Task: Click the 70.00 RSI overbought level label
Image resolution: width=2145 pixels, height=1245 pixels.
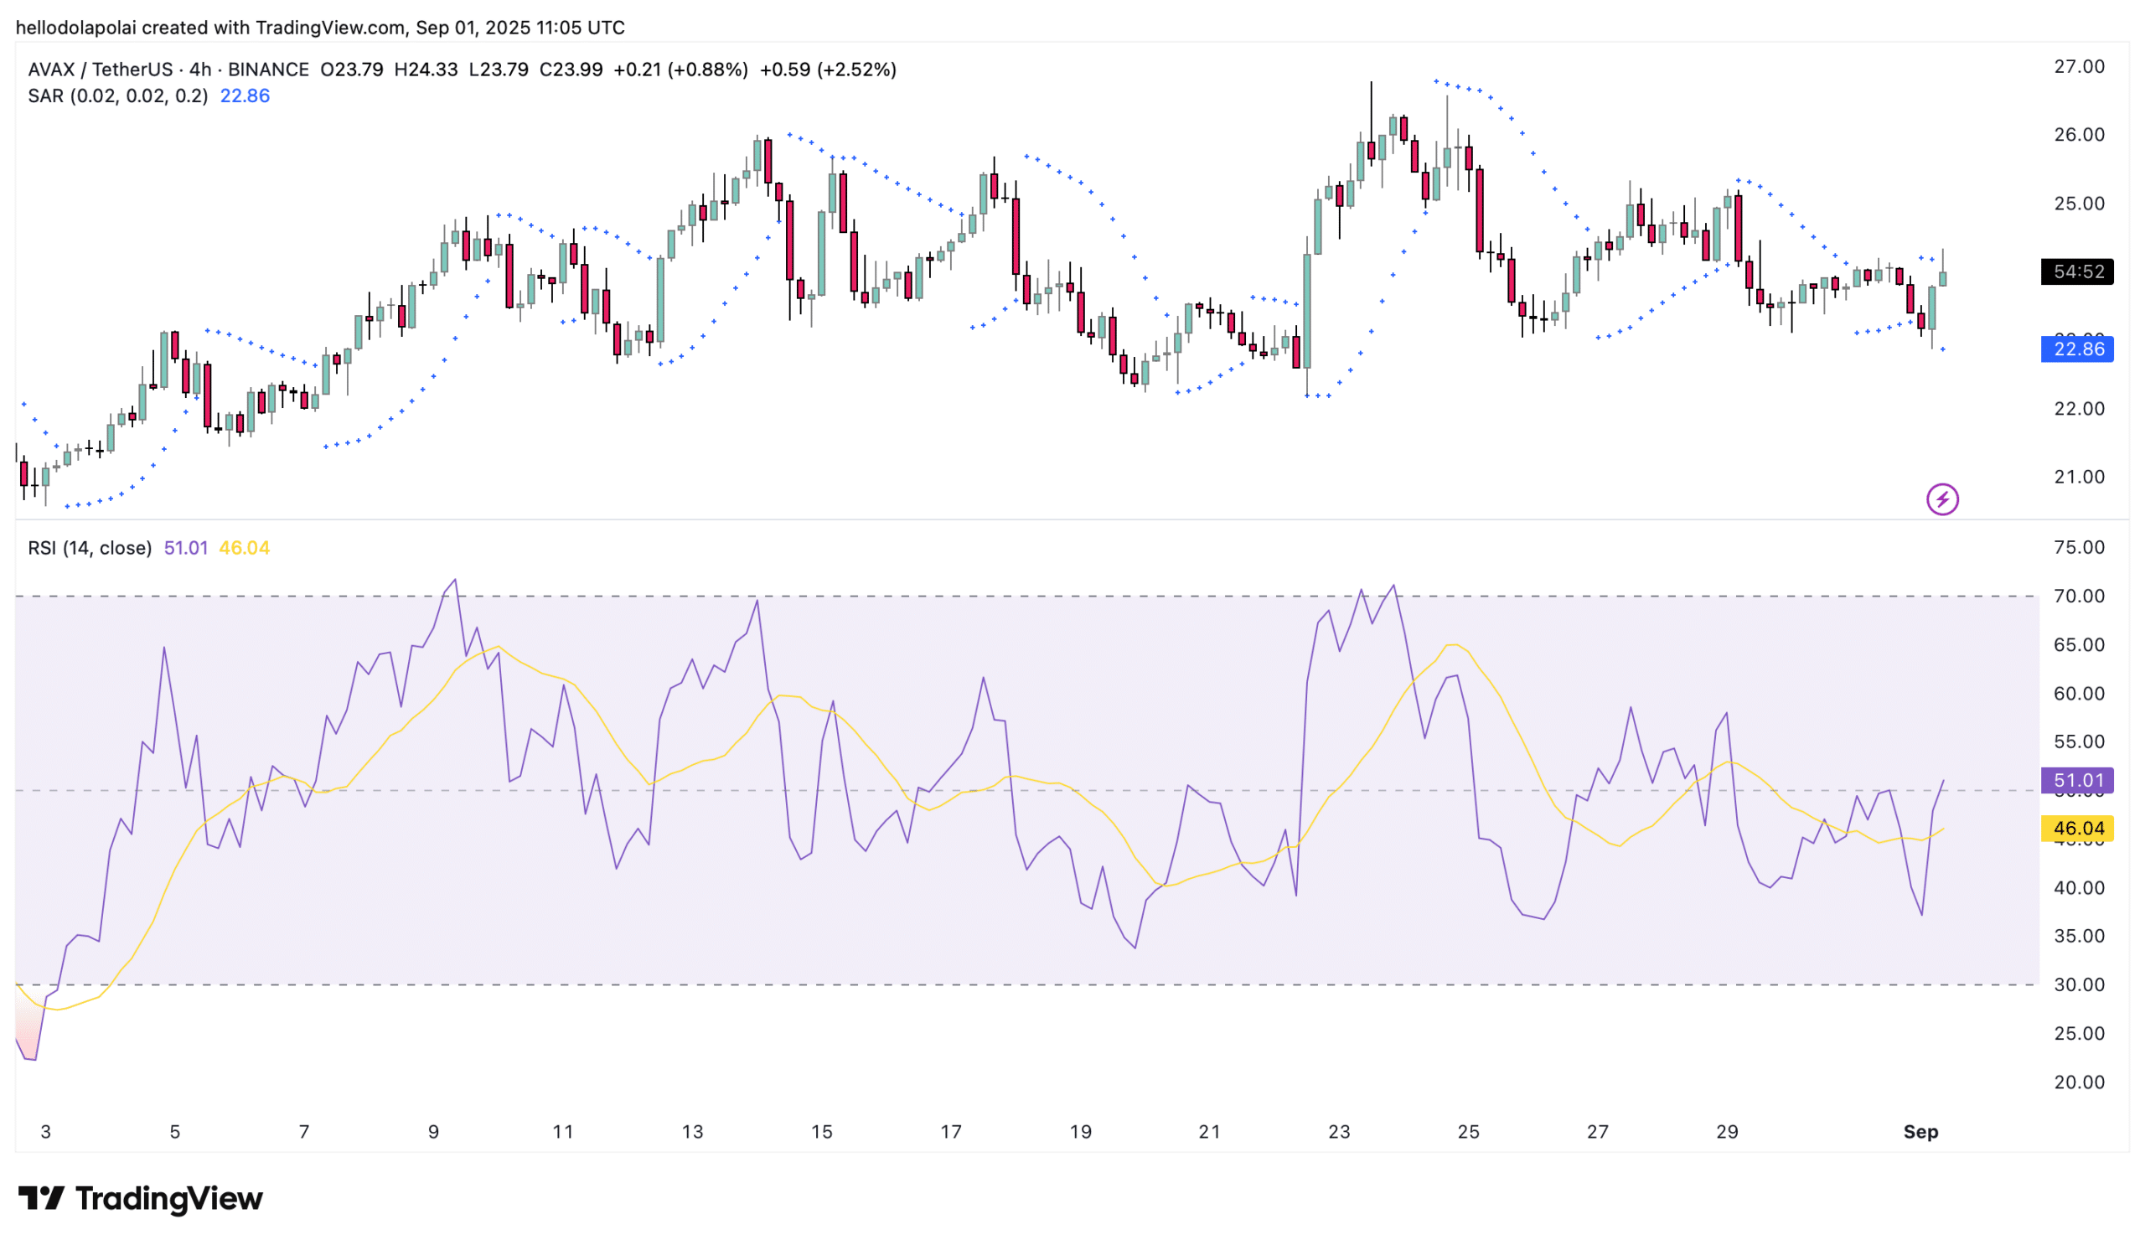Action: [2079, 596]
